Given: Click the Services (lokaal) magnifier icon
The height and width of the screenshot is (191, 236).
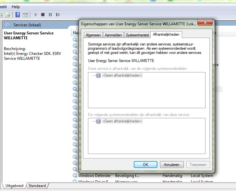Looking at the screenshot, I should click(x=8, y=25).
